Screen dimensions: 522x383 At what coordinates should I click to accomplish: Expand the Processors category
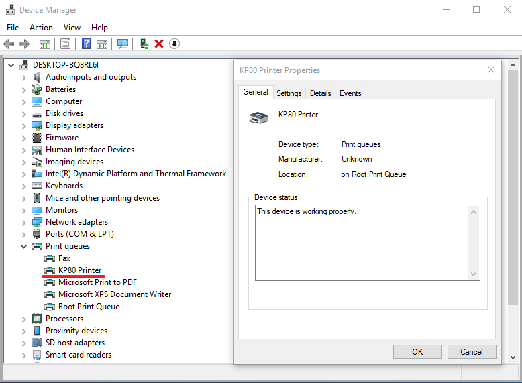click(x=23, y=319)
